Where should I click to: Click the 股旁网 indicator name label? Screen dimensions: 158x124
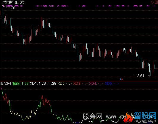[6, 84]
